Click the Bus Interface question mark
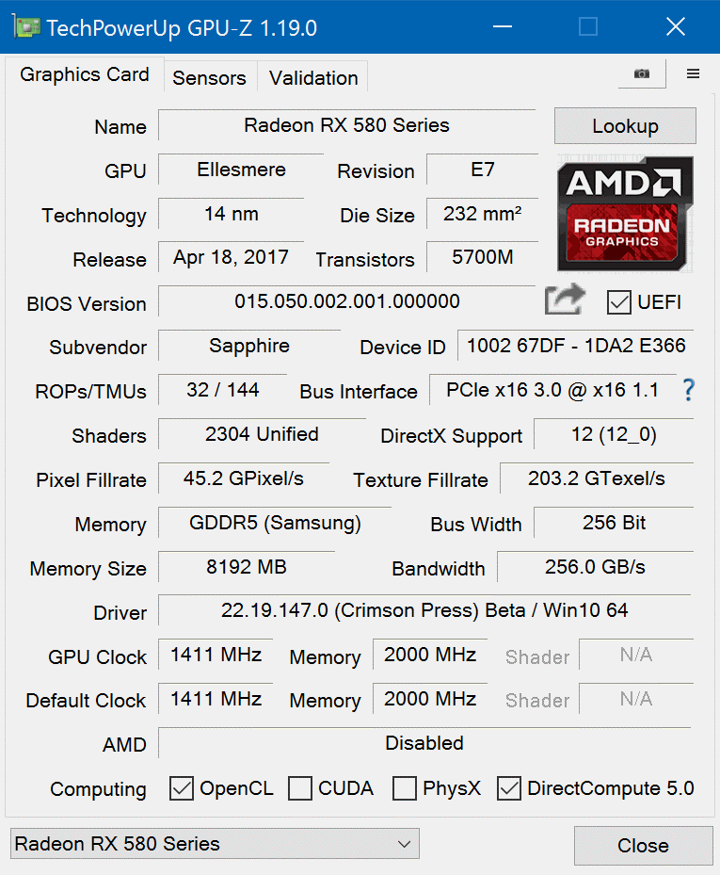This screenshot has width=720, height=875. click(689, 390)
